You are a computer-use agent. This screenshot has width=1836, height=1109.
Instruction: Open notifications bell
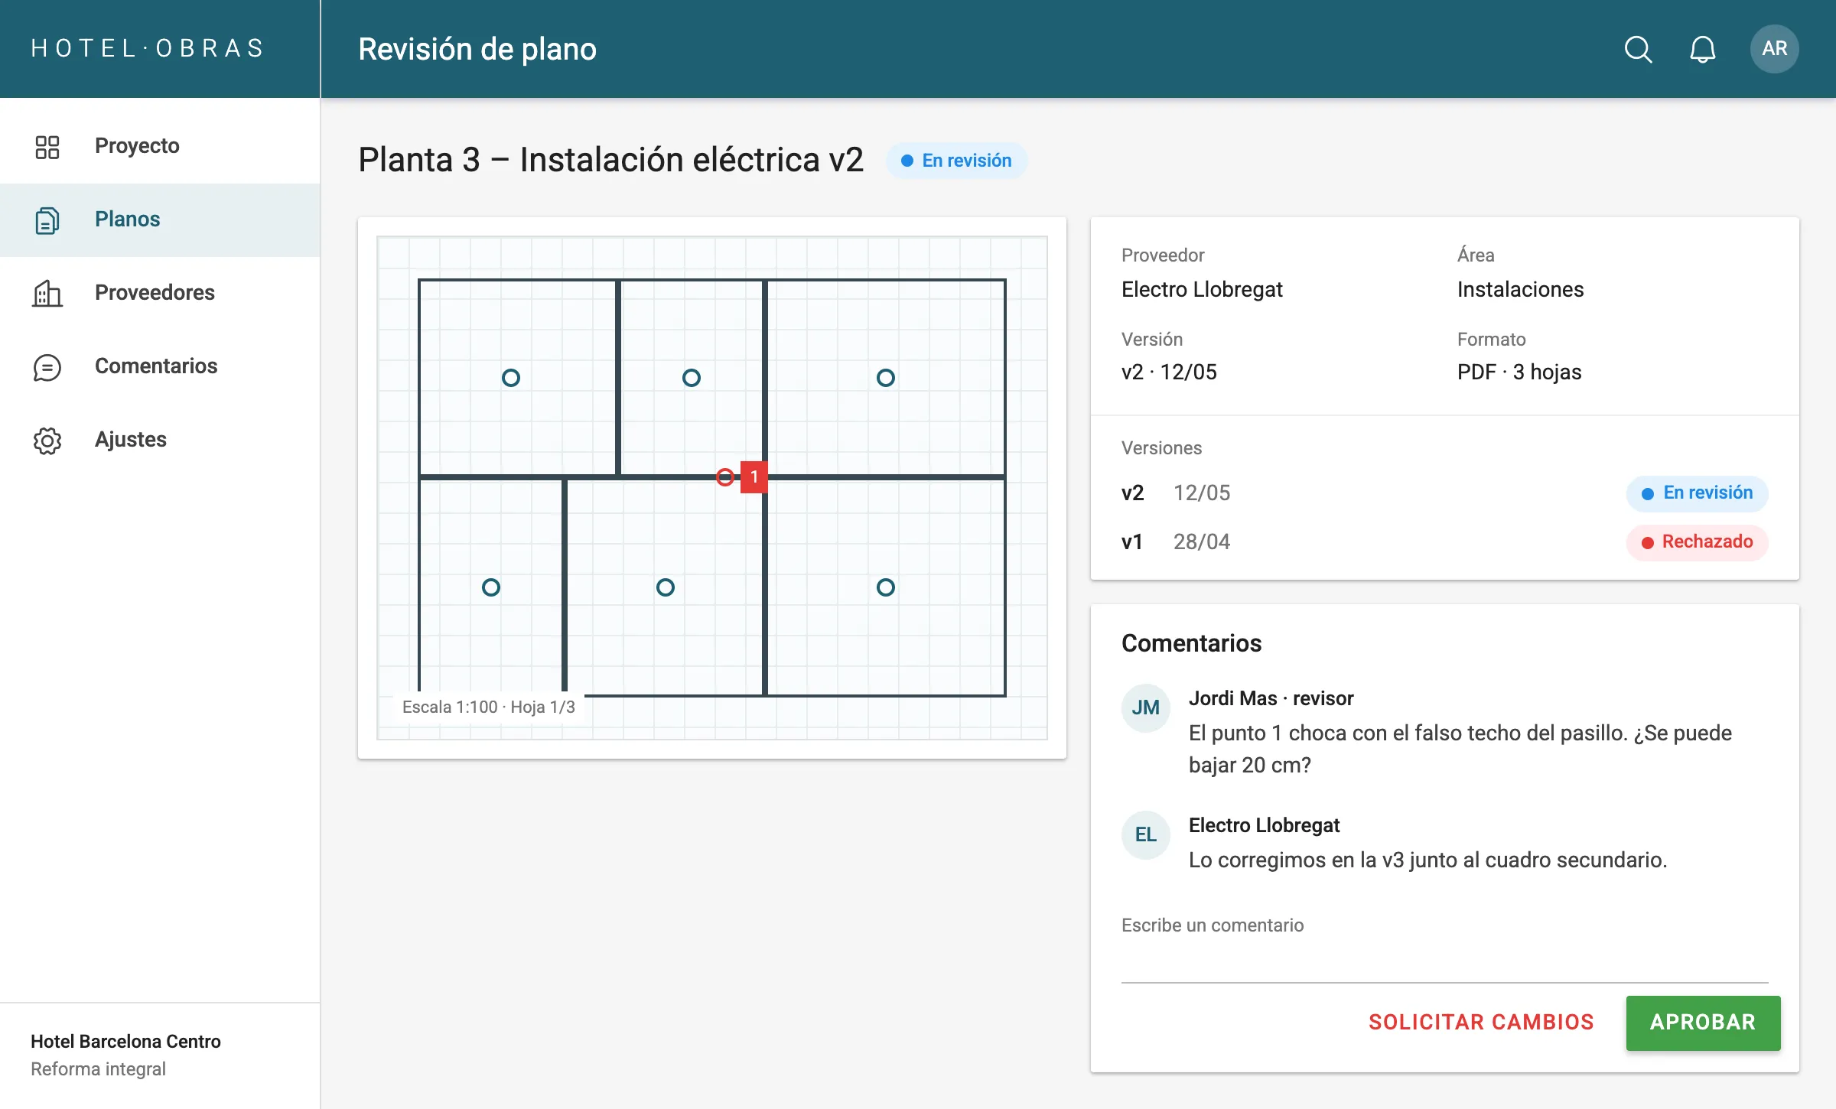point(1702,49)
